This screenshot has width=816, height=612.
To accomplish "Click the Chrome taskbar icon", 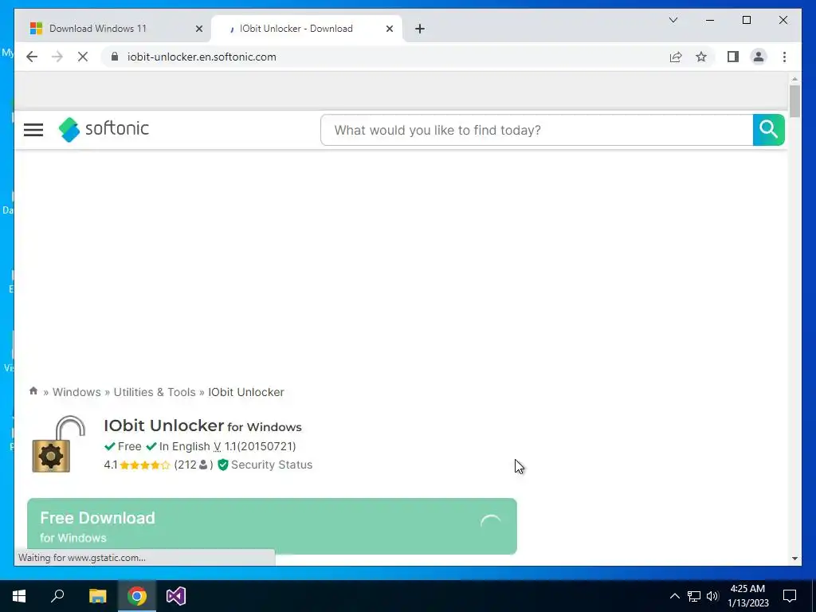I will tap(137, 596).
